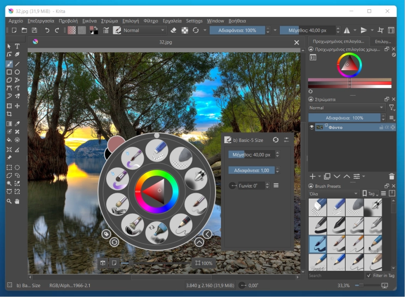
Task: Open the Settings menu
Action: tap(194, 21)
